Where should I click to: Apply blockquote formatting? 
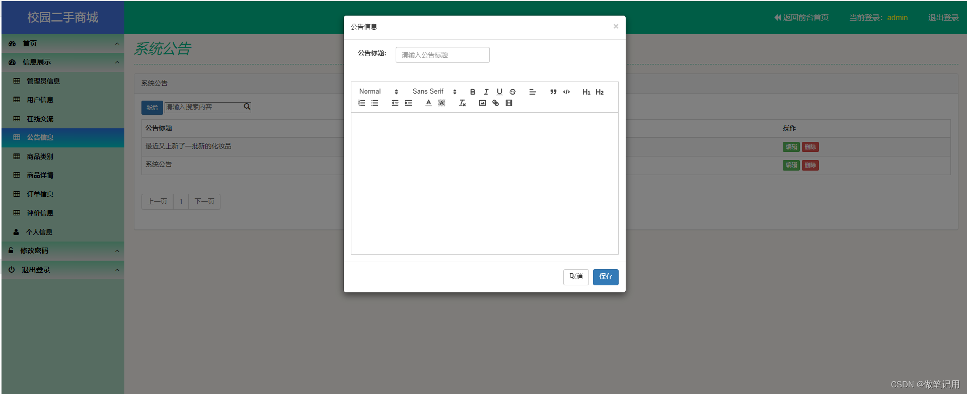(553, 92)
